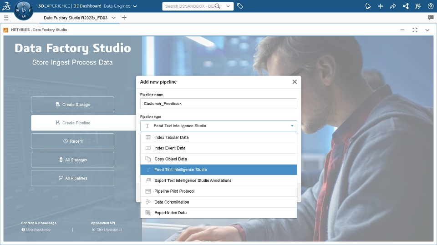Viewport: 437px width, 245px height.
Task: Open Data Factory Studio tab dropdown arrow
Action: click(x=113, y=18)
